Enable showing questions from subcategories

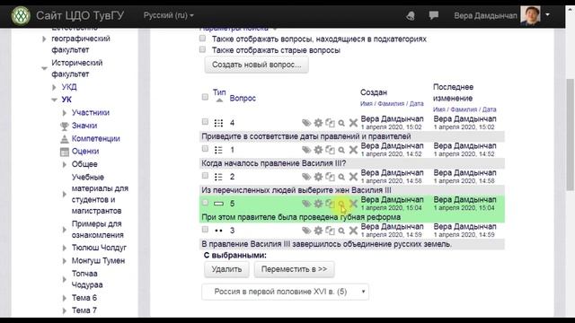pyautogui.click(x=202, y=39)
